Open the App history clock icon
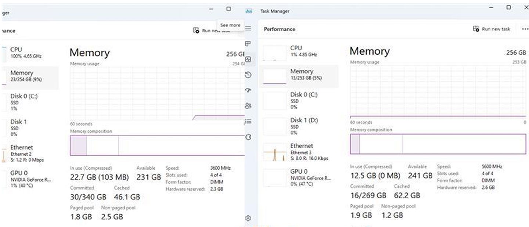 248,75
